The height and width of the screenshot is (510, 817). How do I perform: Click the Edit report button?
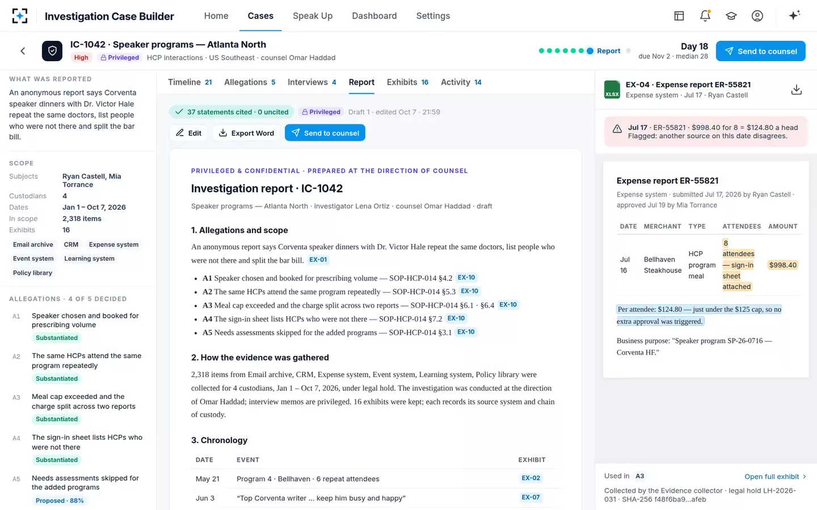tap(188, 133)
